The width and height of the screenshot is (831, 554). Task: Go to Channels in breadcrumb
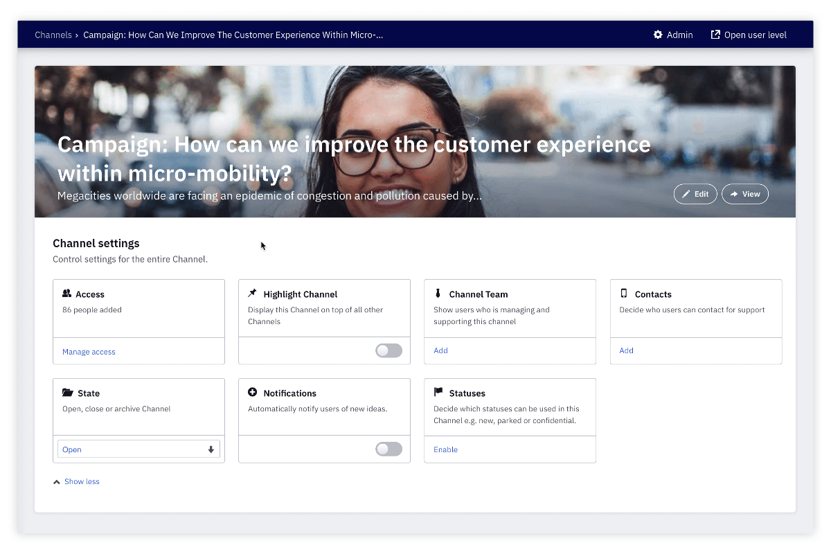[53, 35]
